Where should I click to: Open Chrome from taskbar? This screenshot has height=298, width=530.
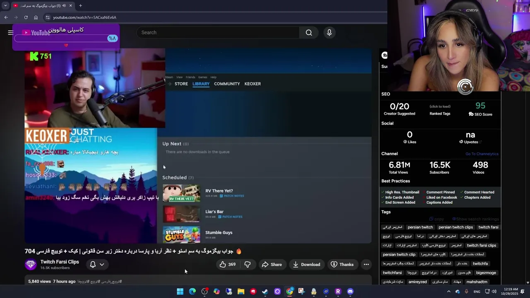point(289,291)
